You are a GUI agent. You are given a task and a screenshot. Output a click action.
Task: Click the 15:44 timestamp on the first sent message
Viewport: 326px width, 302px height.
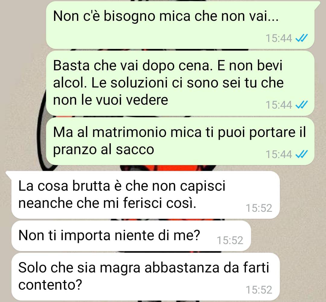click(279, 38)
